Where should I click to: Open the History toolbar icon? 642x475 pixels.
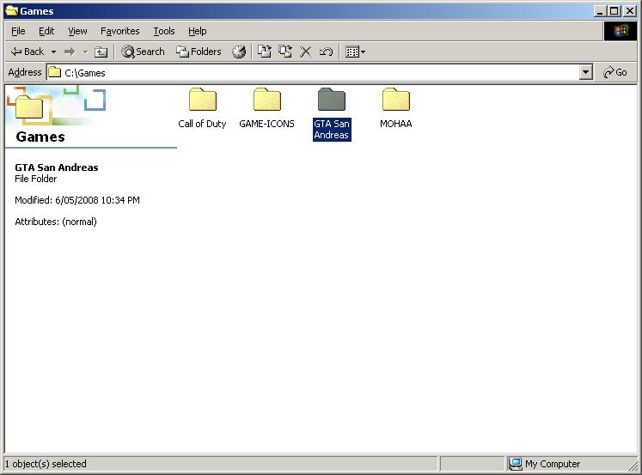(239, 52)
